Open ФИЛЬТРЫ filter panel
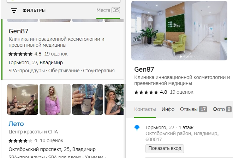Screen dimensions: 233x158 [34, 10]
